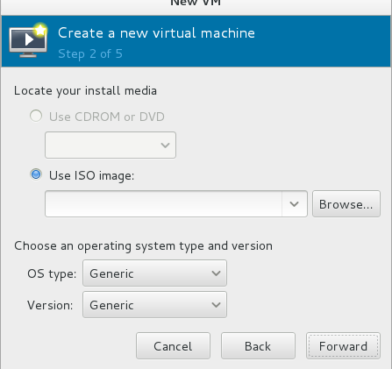Select the Use CDROM or DVD radio button
The height and width of the screenshot is (369, 392).
36,116
